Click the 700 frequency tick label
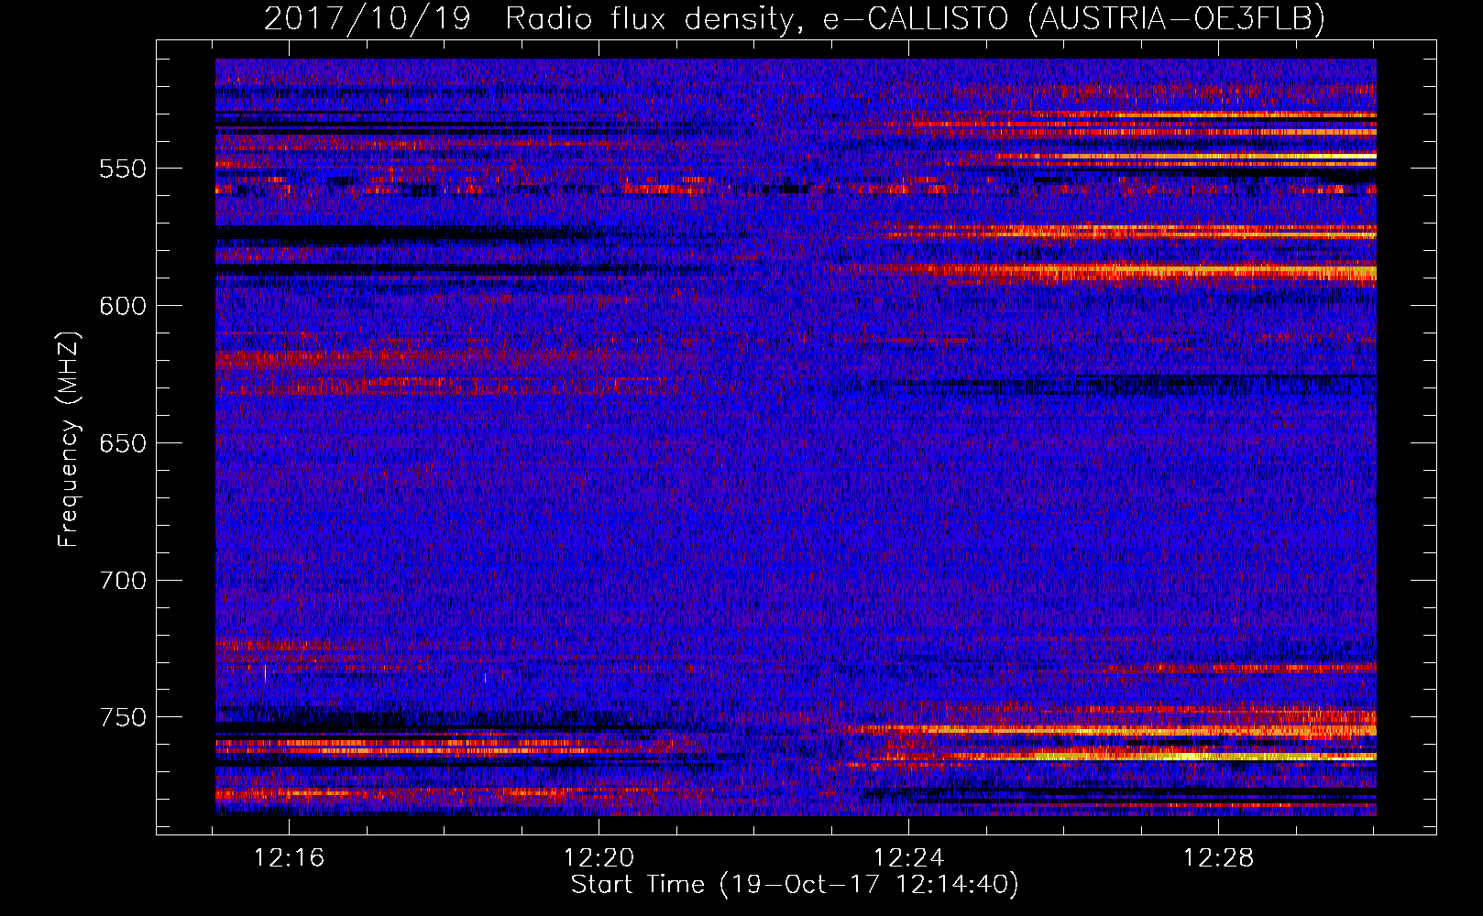1483x916 pixels. pyautogui.click(x=123, y=581)
